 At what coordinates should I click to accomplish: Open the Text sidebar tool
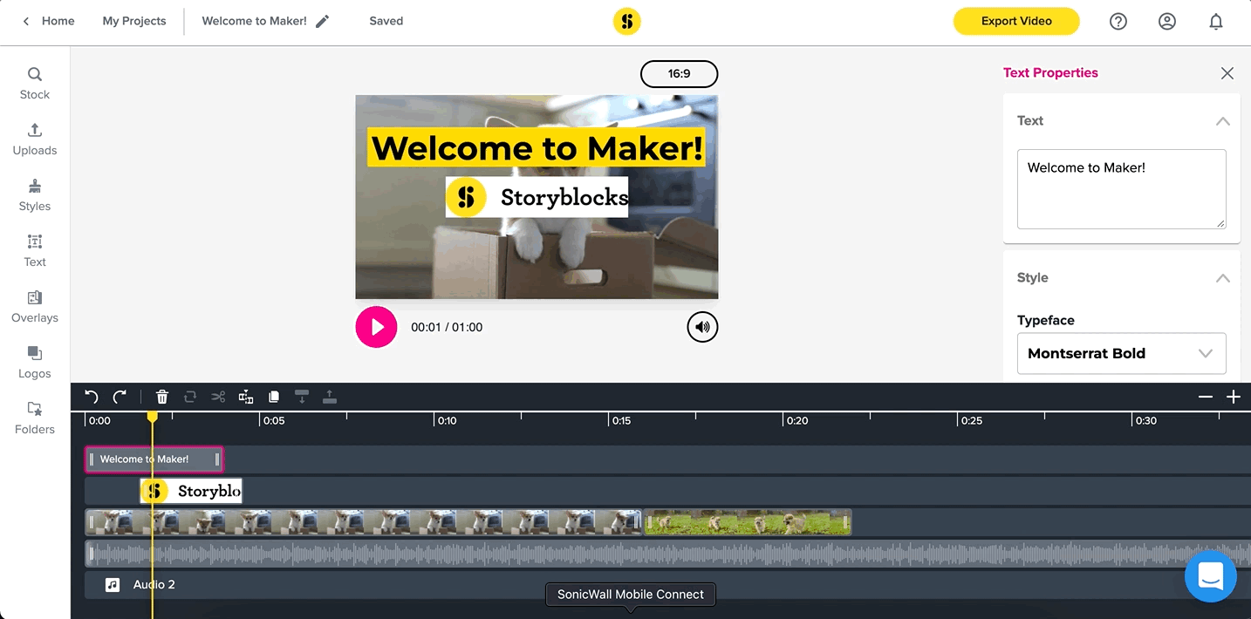pyautogui.click(x=35, y=251)
